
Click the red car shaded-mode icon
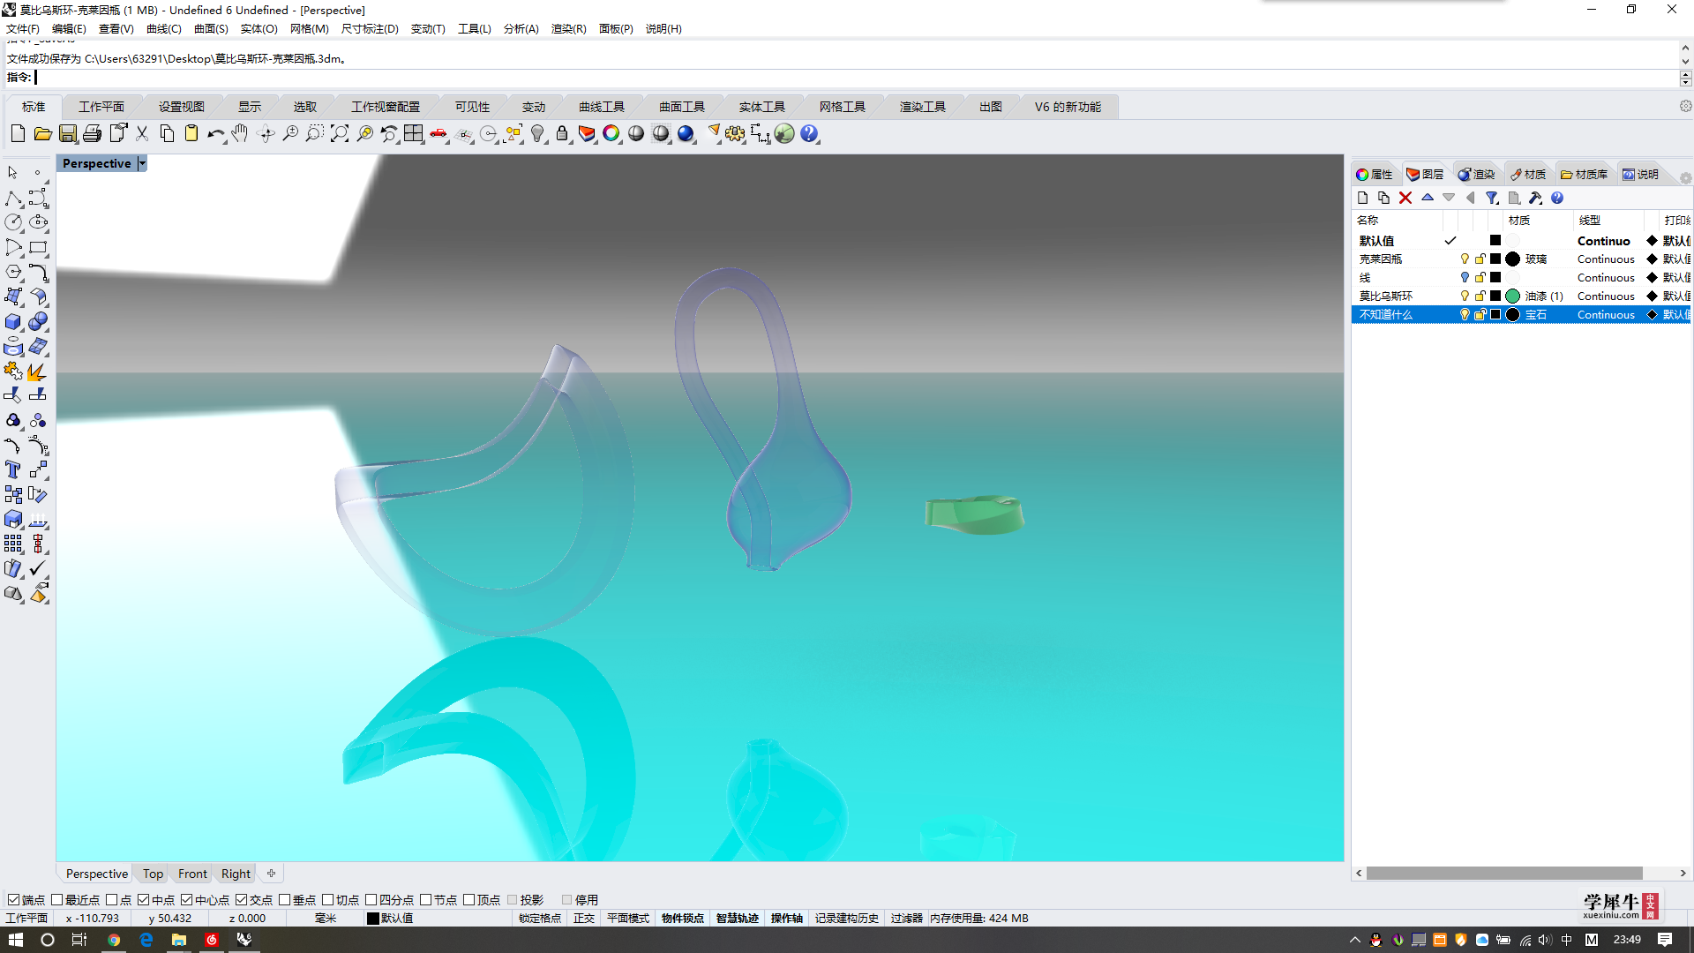coord(438,133)
